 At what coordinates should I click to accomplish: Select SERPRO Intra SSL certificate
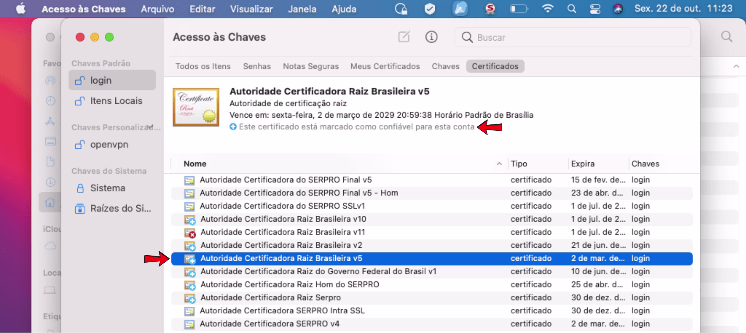coord(432,311)
